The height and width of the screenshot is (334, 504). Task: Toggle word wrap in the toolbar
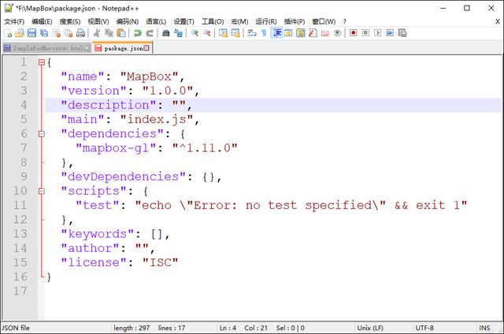pos(252,33)
